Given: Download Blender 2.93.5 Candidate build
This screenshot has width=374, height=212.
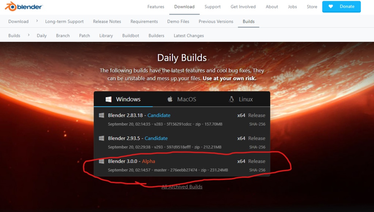Looking at the screenshot, I should [138, 138].
